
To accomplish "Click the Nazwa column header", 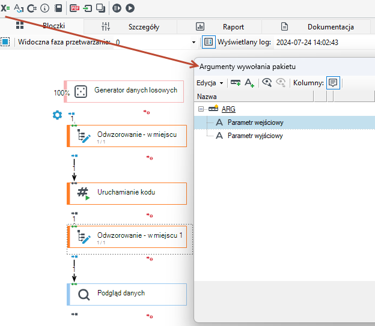I will (x=254, y=97).
